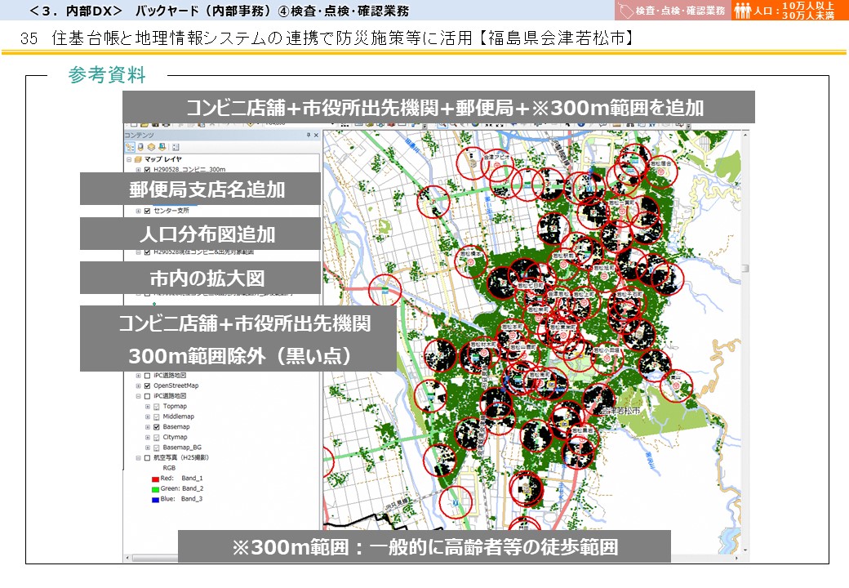
Task: Open contents panel Options icon
Action: [176, 147]
